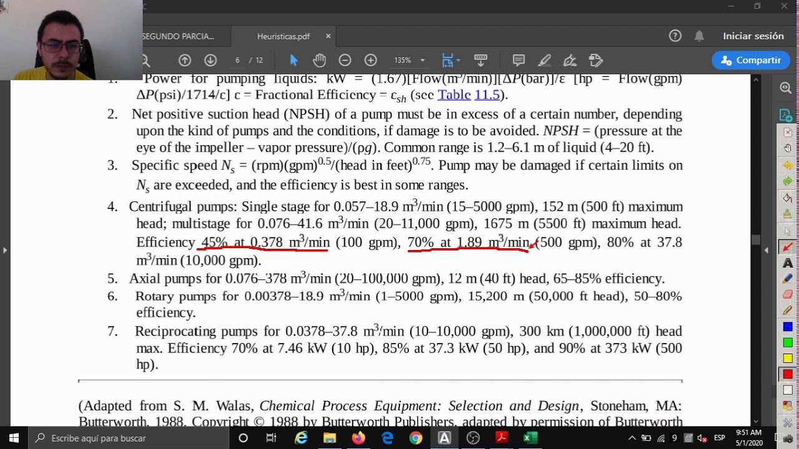Click the Compartir button
This screenshot has width=799, height=449.
coord(751,60)
